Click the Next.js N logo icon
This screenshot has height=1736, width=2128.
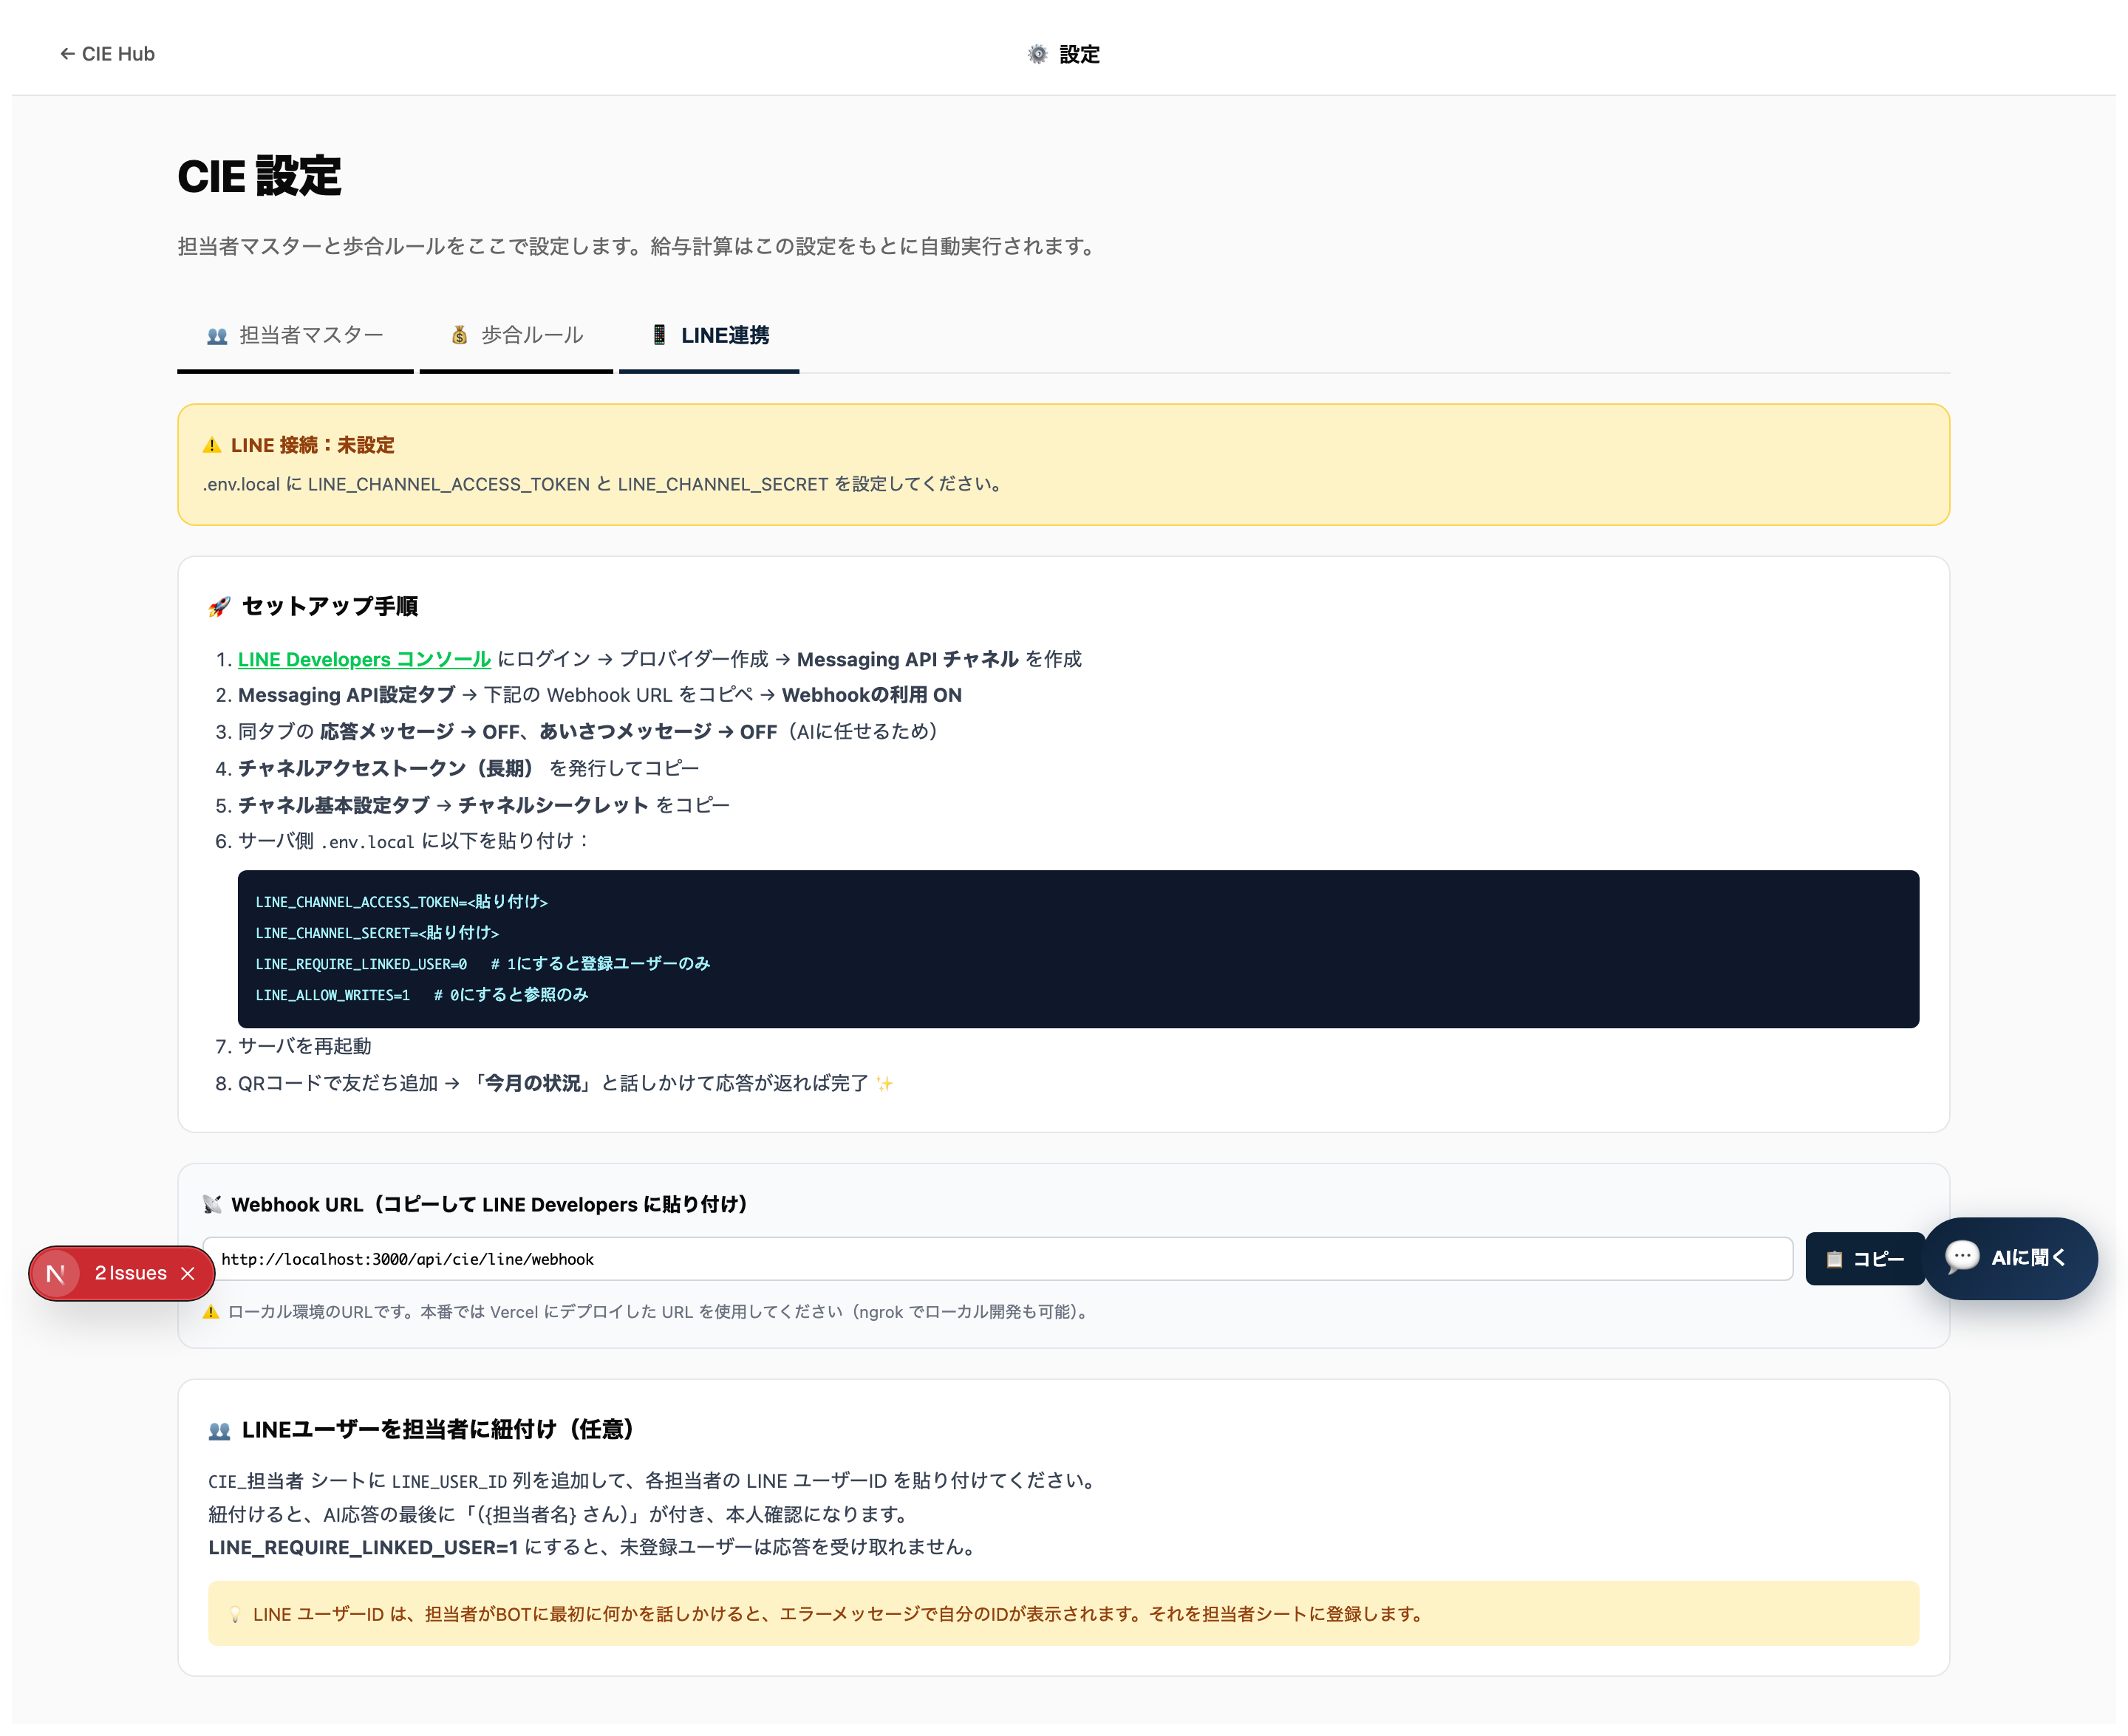pos(56,1273)
